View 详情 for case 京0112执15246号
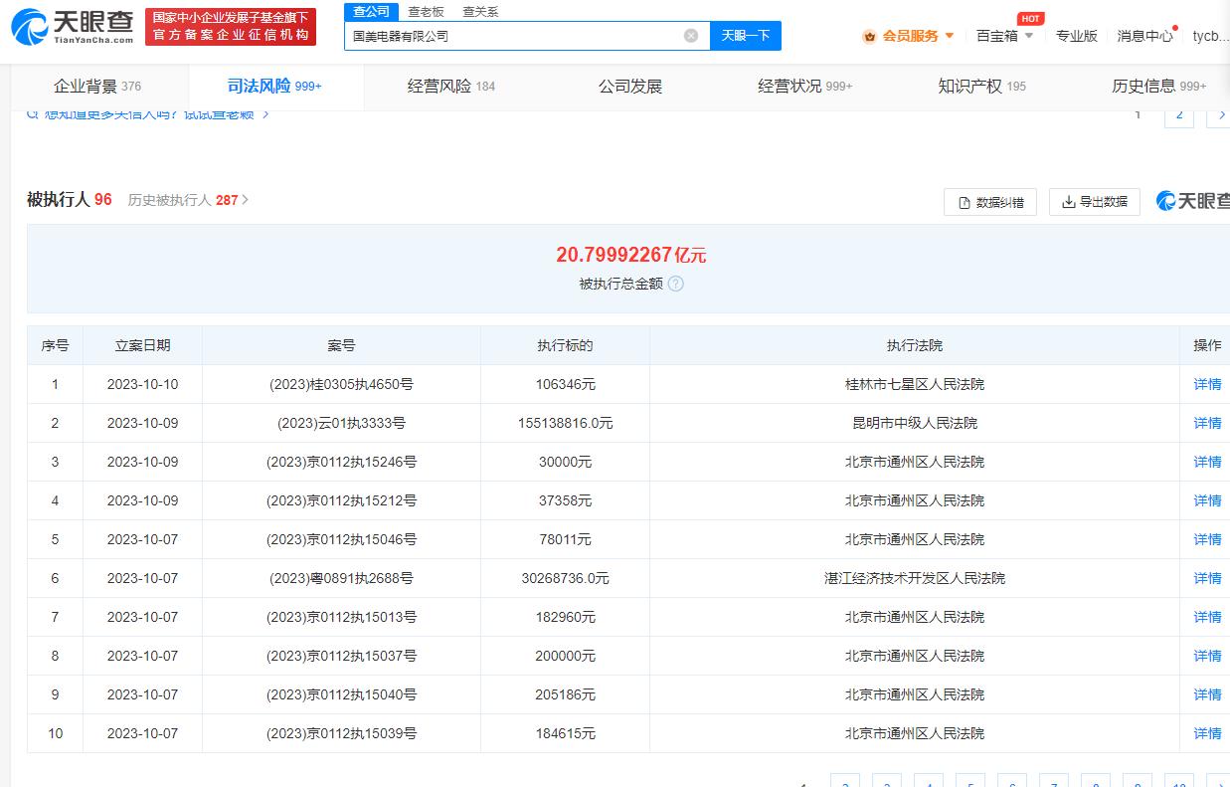This screenshot has width=1230, height=787. (1207, 462)
